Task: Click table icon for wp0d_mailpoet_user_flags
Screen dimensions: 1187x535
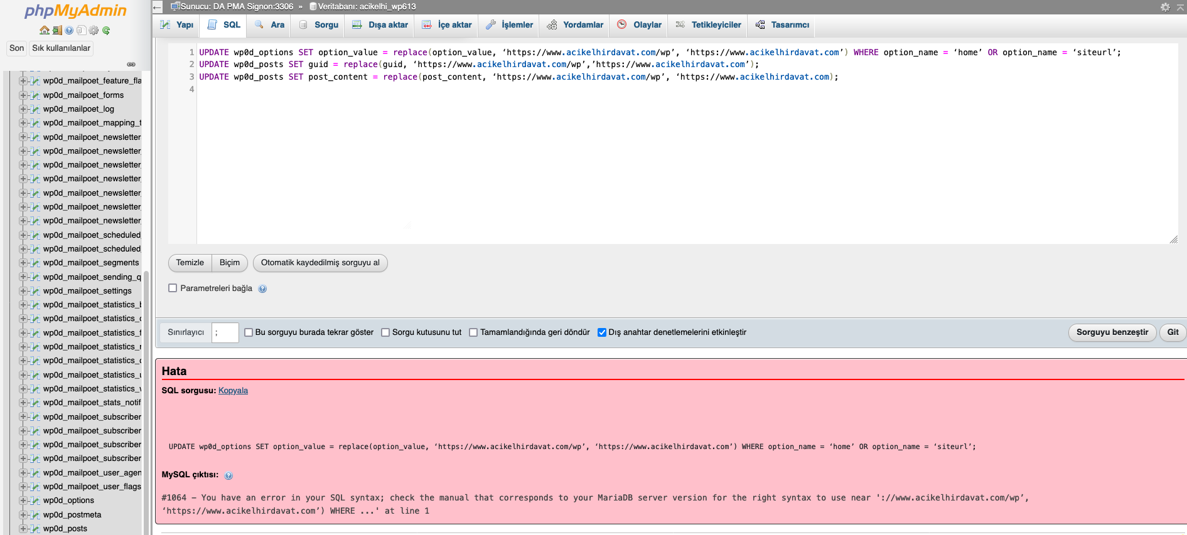Action: tap(35, 487)
